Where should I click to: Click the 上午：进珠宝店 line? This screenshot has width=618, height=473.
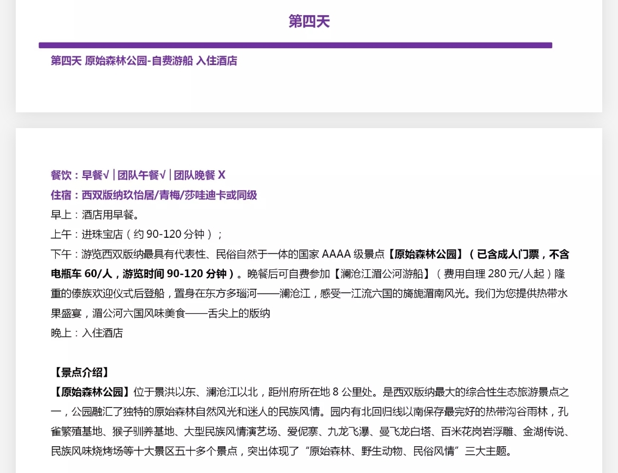click(137, 234)
